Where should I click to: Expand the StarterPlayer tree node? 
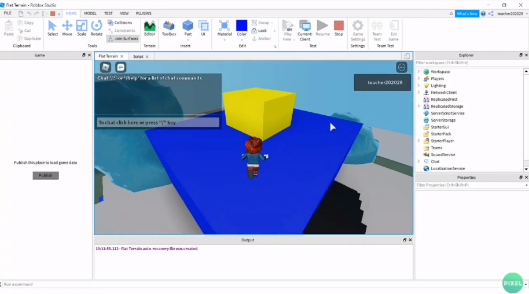418,141
